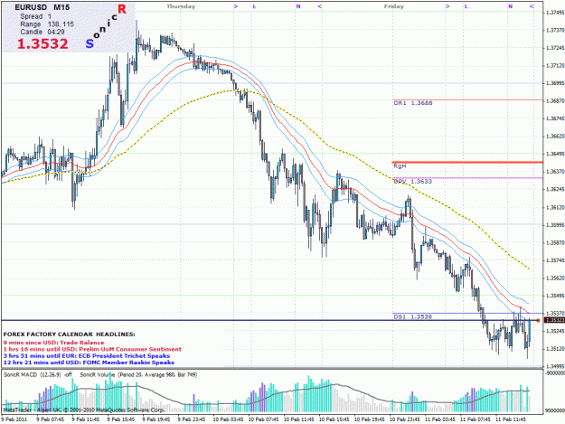
Task: Click price axis value 1.35745
Action: (x=555, y=260)
